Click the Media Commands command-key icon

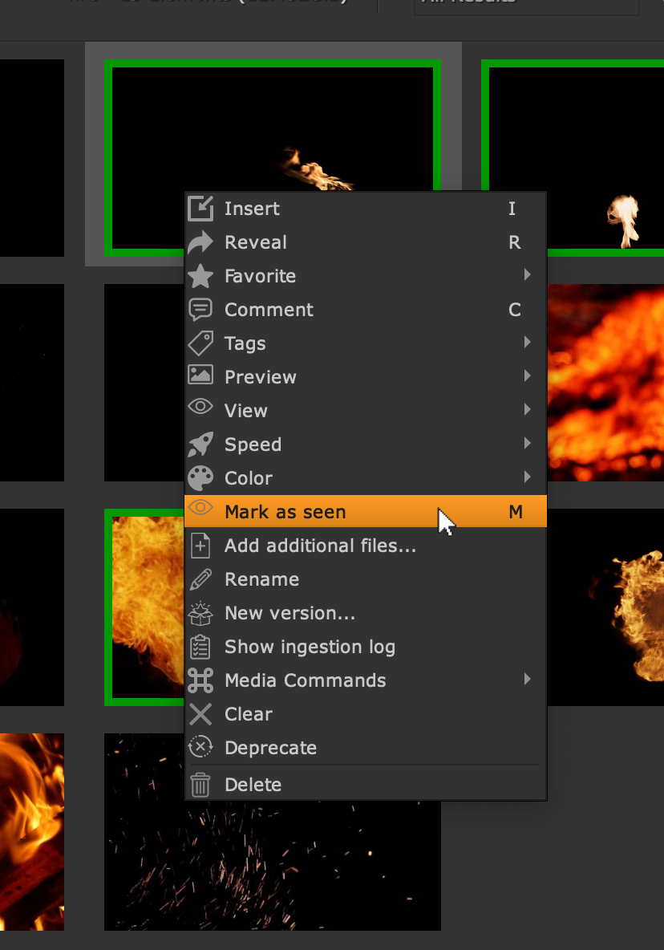(x=200, y=680)
